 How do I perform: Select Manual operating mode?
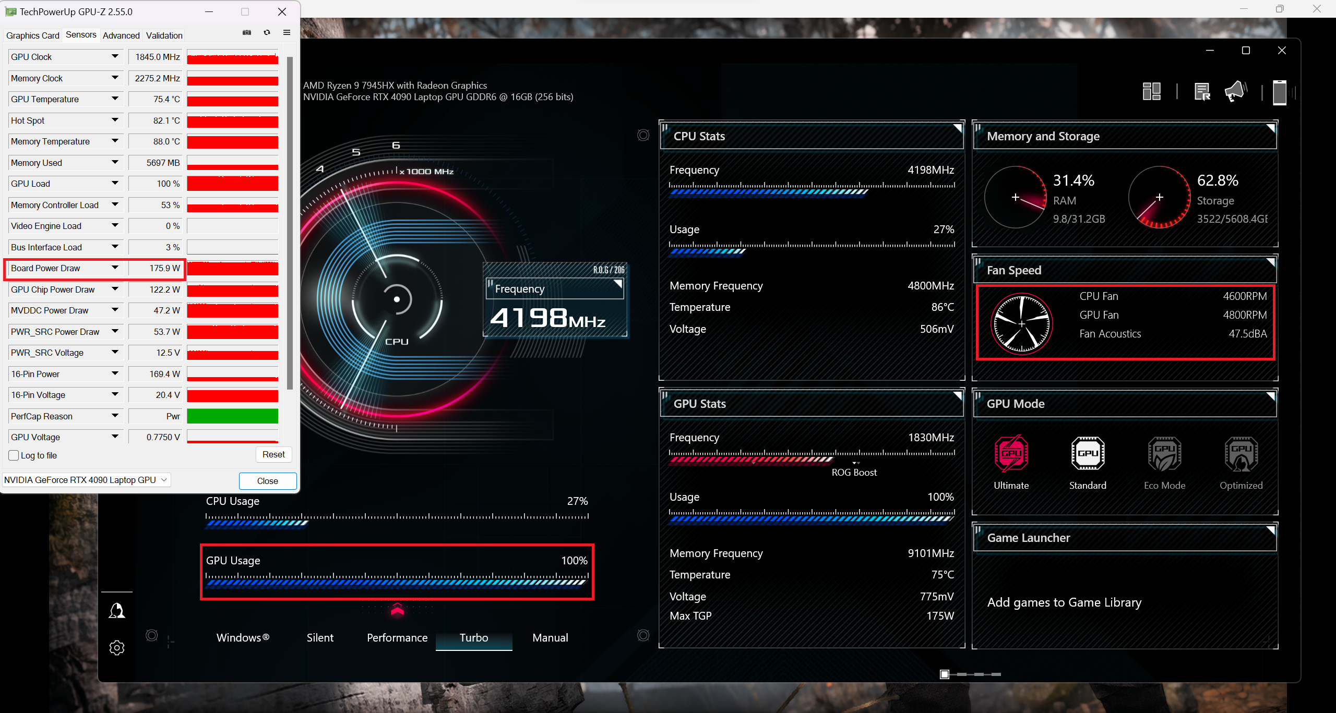click(550, 637)
